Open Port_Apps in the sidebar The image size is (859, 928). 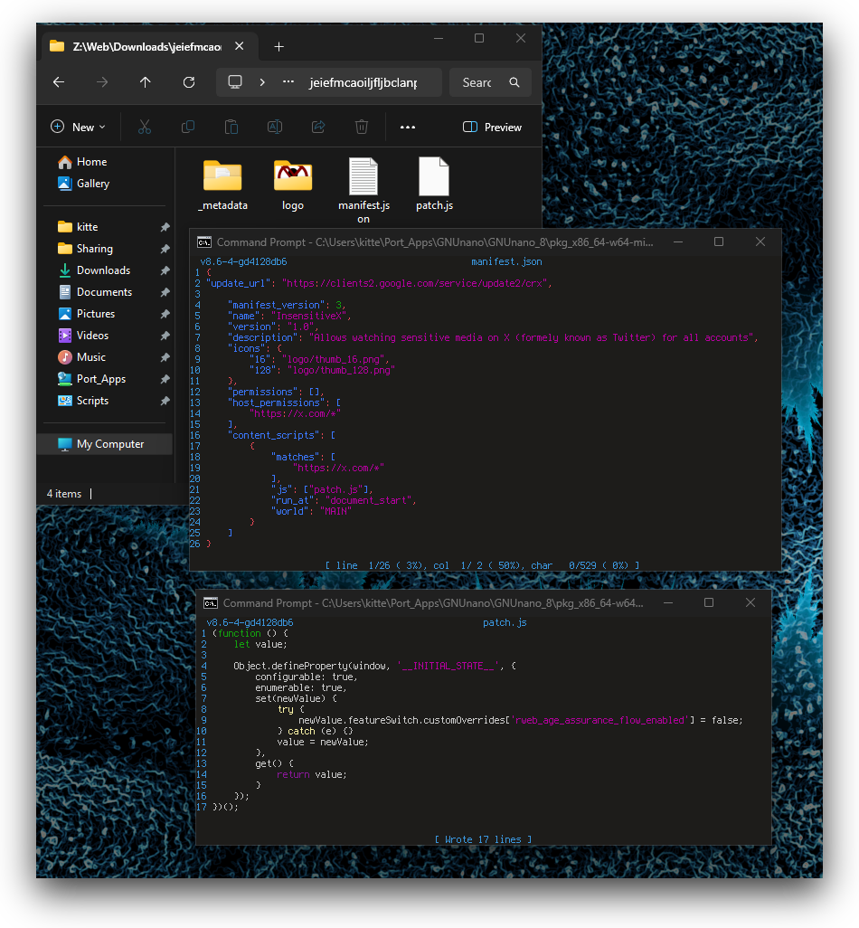[x=91, y=379]
